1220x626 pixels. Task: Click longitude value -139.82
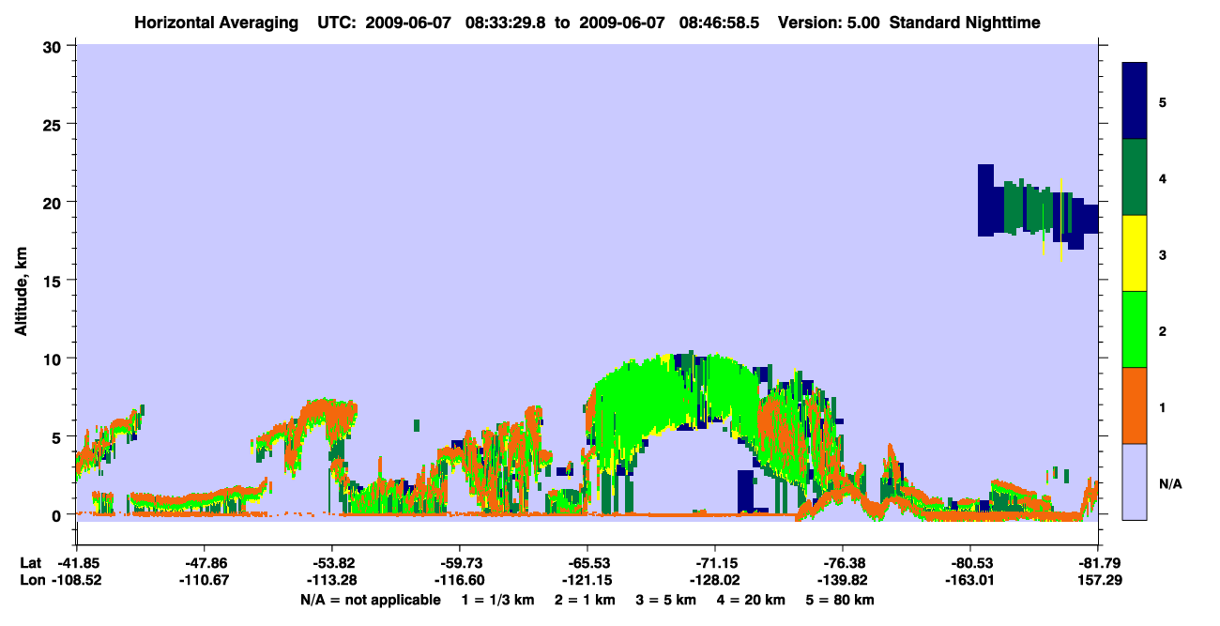(x=843, y=581)
